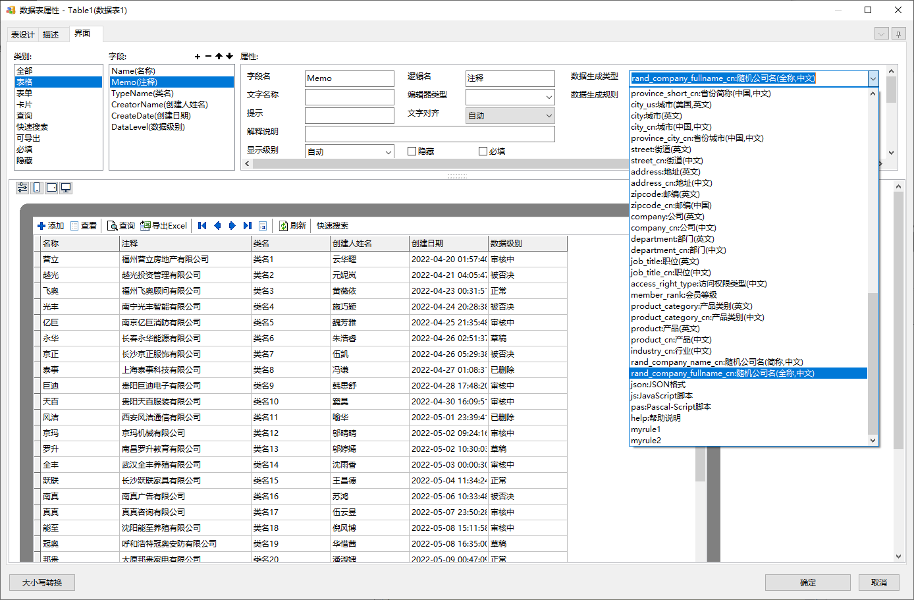Click the empty 提示 input field
The image size is (914, 600).
pyautogui.click(x=350, y=115)
